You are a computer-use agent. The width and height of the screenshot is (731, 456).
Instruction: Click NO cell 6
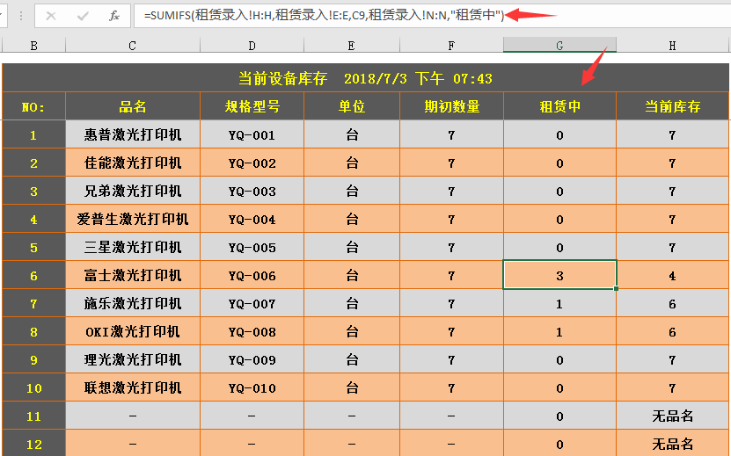click(34, 275)
